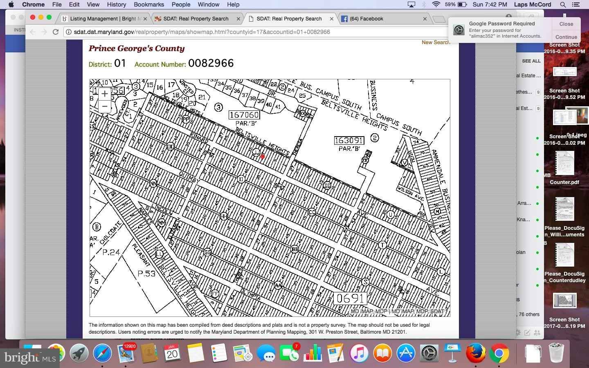Dismiss the password notification with Close
The width and height of the screenshot is (589, 368).
pos(566,24)
